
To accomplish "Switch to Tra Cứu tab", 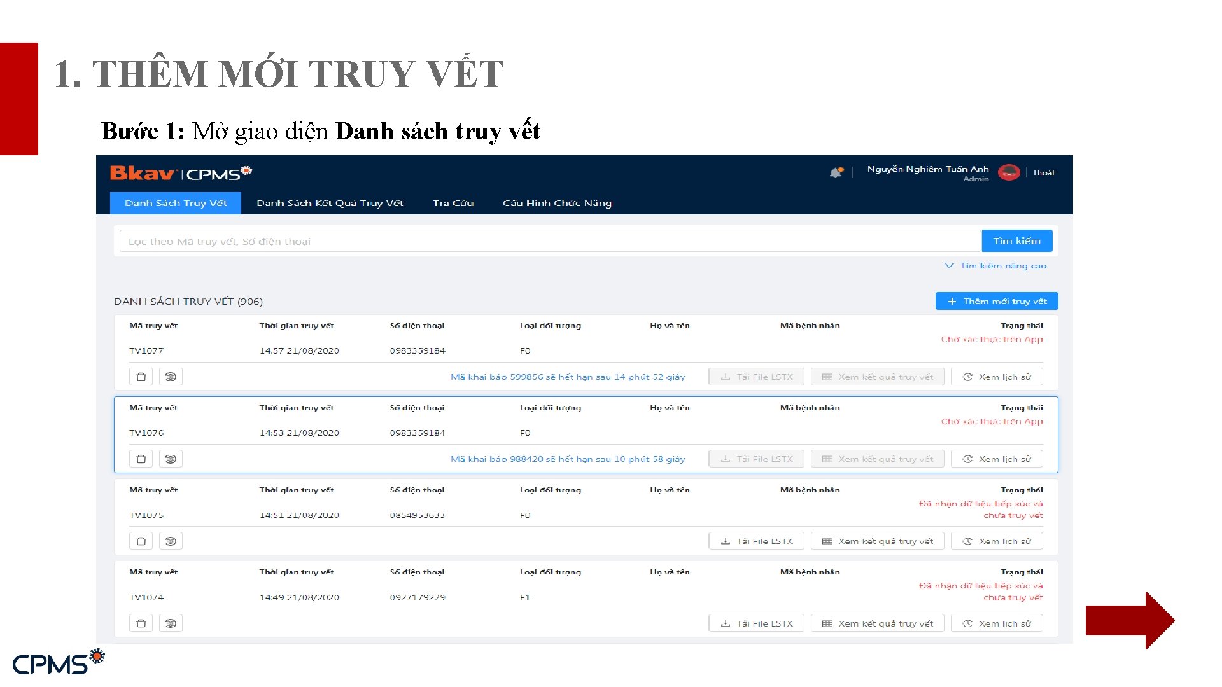I will [453, 203].
